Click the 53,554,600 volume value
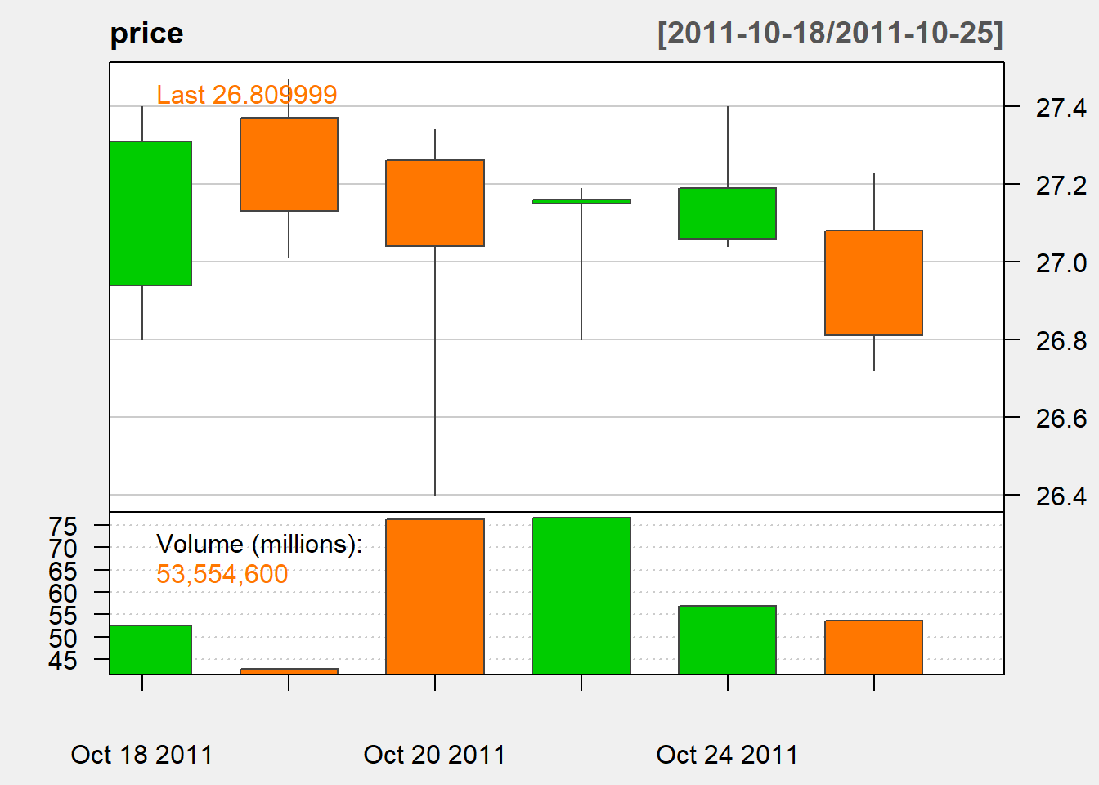Image resolution: width=1099 pixels, height=785 pixels. pos(222,574)
